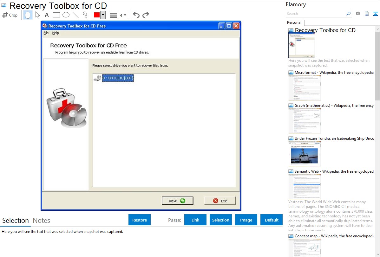
Task: Select the straight line tool
Action: tap(75, 15)
